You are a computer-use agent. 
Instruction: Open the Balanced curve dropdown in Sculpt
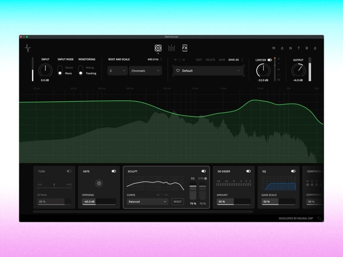click(x=147, y=201)
